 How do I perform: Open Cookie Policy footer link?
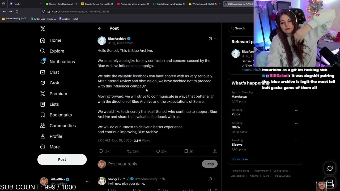pos(280,171)
